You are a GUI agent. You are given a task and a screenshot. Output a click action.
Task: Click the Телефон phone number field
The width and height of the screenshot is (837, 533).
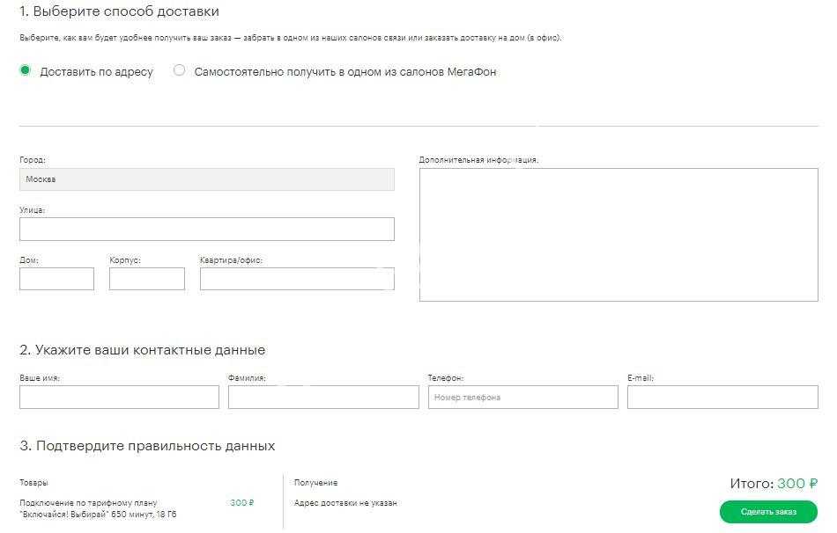[523, 398]
